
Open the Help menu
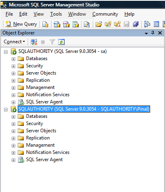pos(129,14)
